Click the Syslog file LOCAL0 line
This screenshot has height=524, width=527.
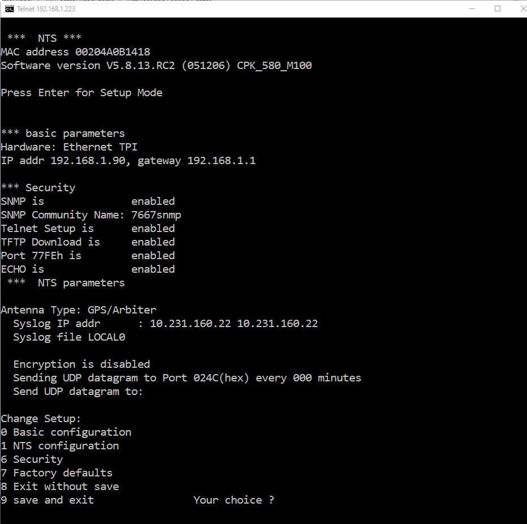click(69, 337)
